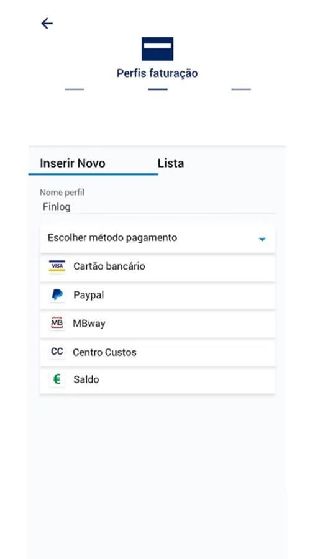The width and height of the screenshot is (315, 559).
Task: Open Escolher método pagamento dropdown
Action: (157, 238)
